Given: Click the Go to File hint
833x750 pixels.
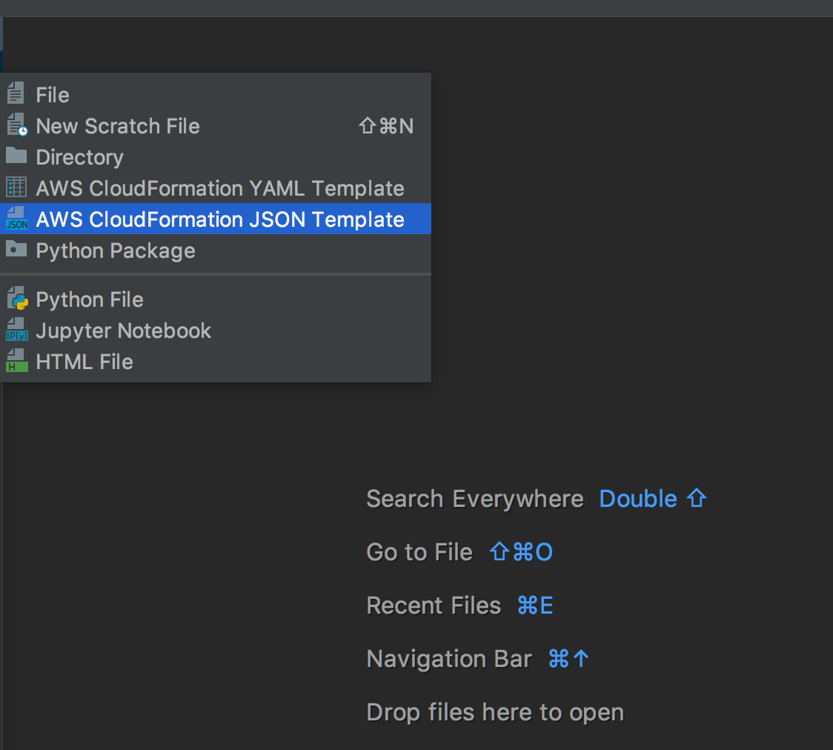Looking at the screenshot, I should (419, 552).
